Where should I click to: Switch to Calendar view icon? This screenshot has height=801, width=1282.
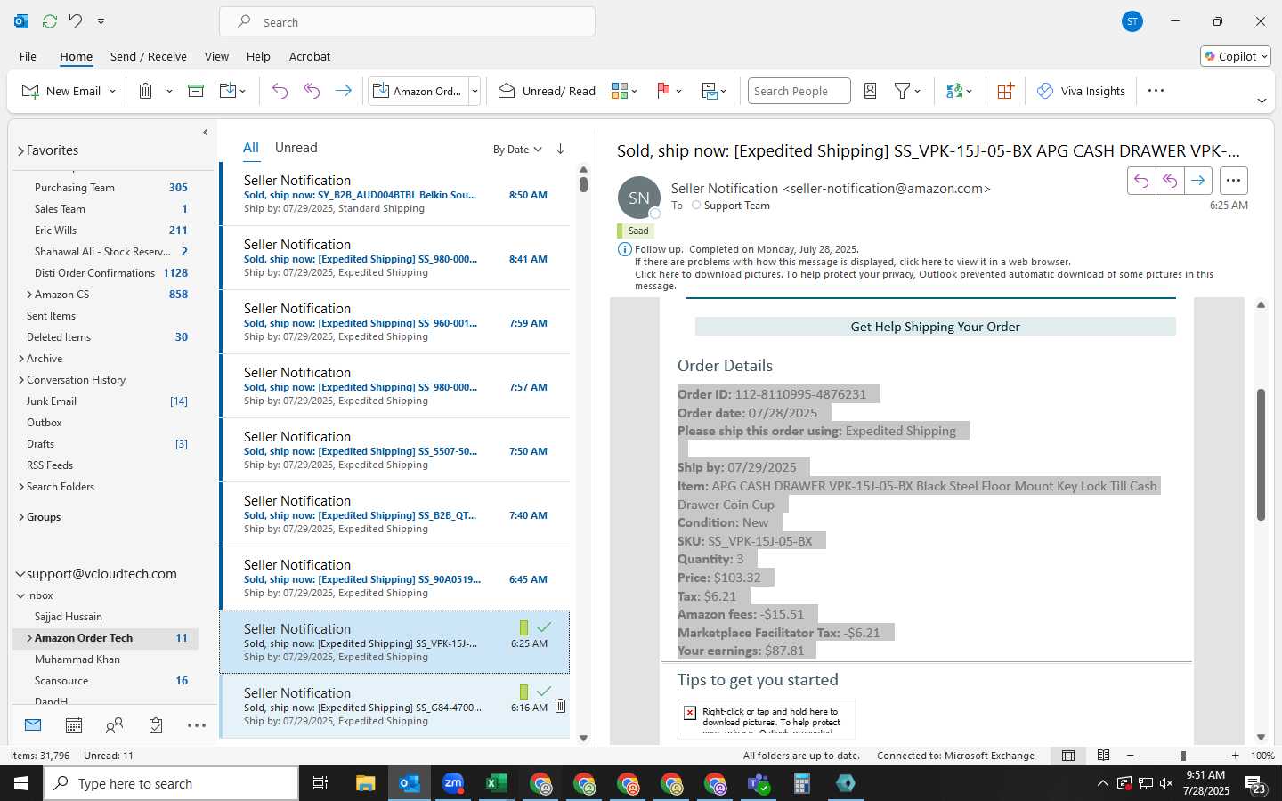(x=74, y=725)
